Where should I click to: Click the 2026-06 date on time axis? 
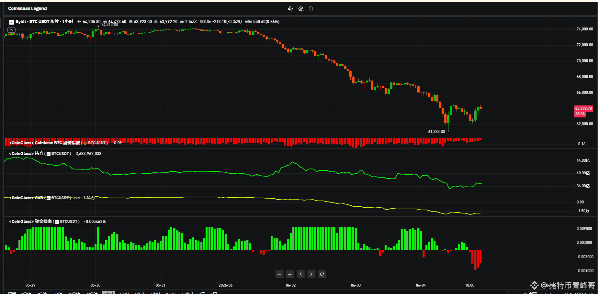226,285
